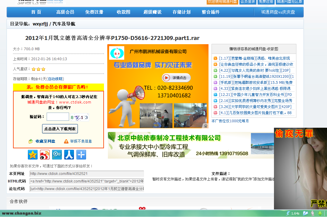The height and width of the screenshot is (217, 327).
Task: Click the QQ Zone star share icon
Action: [33, 155]
